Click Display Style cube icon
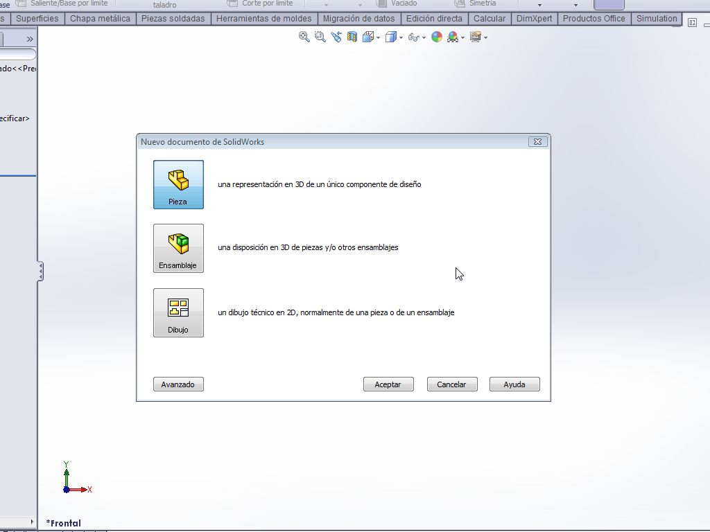The image size is (710, 532). click(391, 37)
